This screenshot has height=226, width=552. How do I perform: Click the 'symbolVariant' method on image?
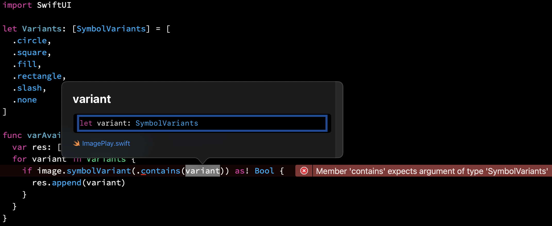(99, 171)
